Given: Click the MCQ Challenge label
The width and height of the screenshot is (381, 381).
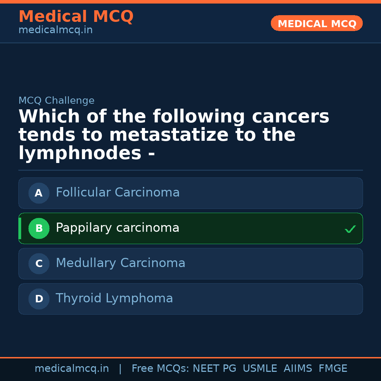Looking at the screenshot, I should (x=56, y=101).
